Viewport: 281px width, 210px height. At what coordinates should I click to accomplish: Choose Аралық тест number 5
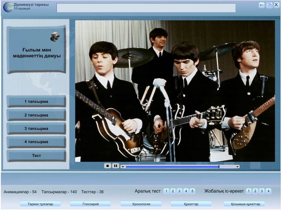click(193, 191)
